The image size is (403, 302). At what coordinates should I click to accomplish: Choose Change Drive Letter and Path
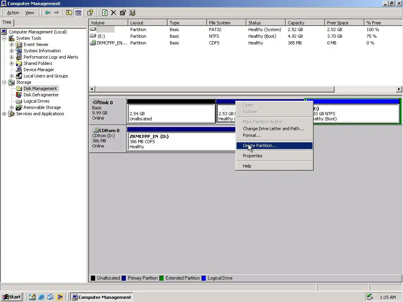274,129
